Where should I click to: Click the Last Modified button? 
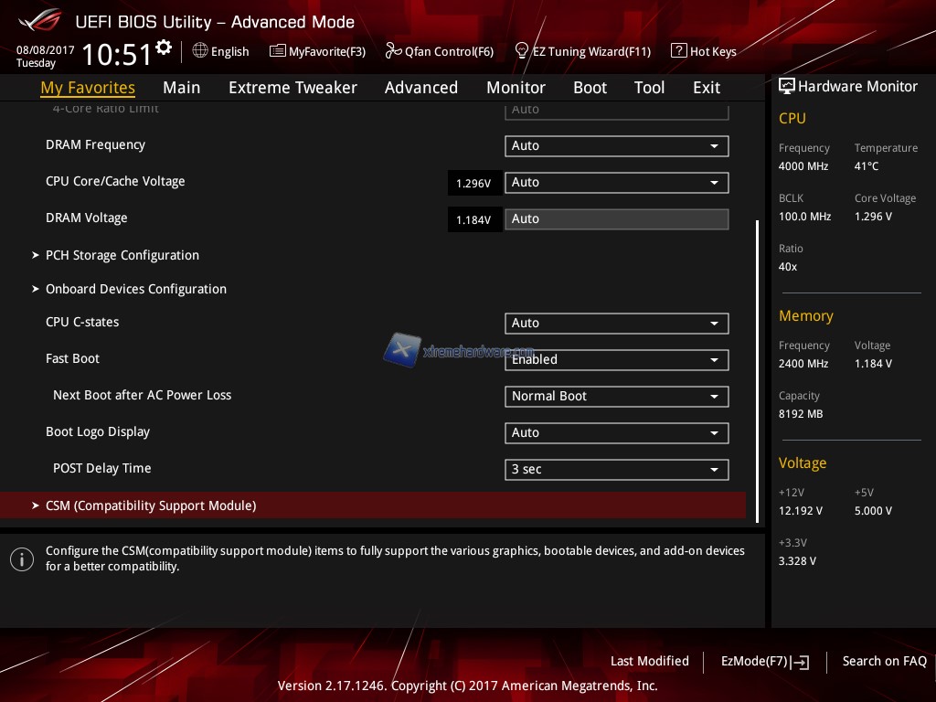pos(649,661)
